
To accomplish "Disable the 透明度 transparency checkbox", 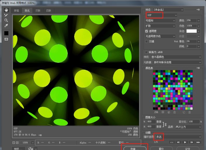I will [x=147, y=31].
